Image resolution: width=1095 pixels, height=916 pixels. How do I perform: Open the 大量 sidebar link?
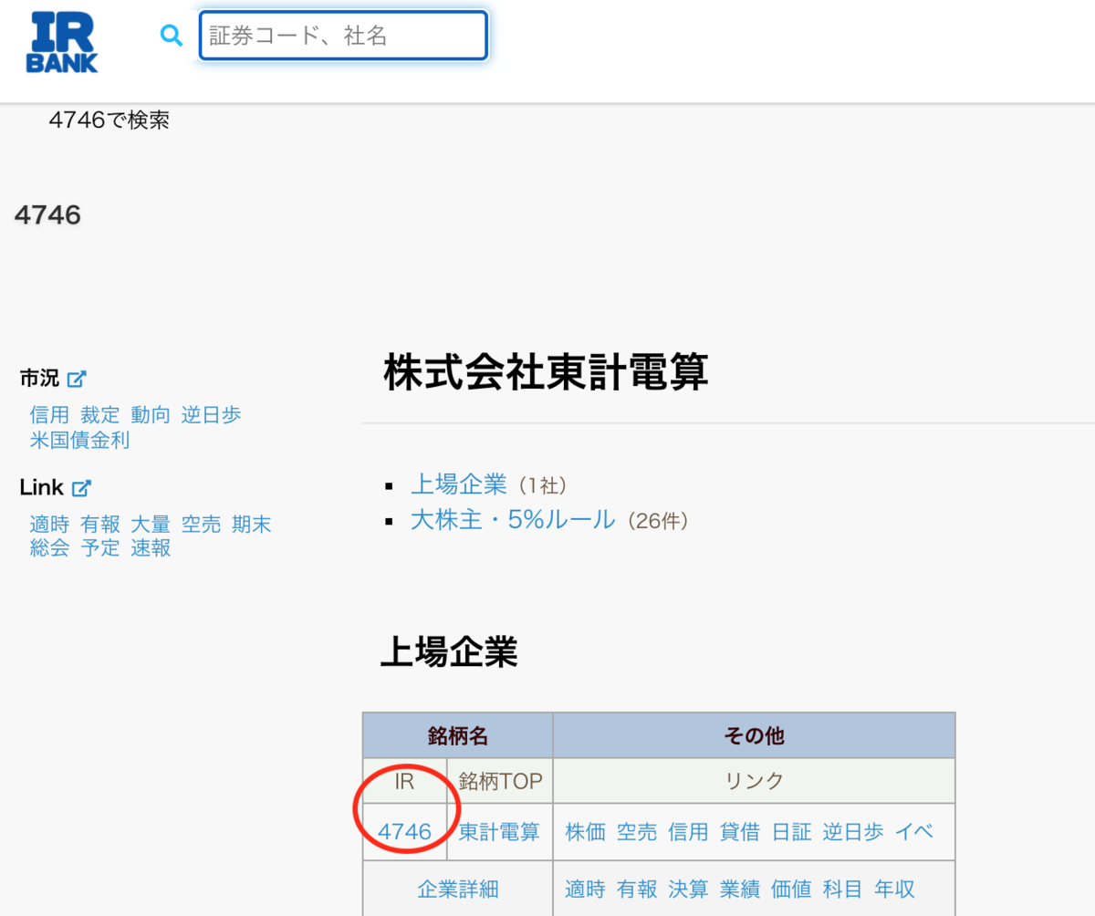coord(151,525)
